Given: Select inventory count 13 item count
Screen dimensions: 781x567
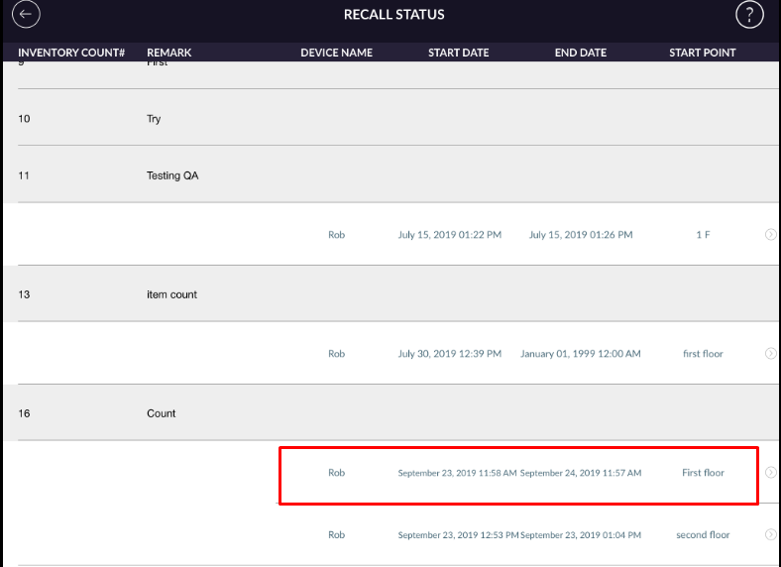Looking at the screenshot, I should [171, 294].
